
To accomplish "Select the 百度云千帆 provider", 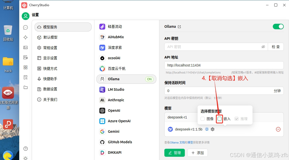I will pyautogui.click(x=126, y=69).
